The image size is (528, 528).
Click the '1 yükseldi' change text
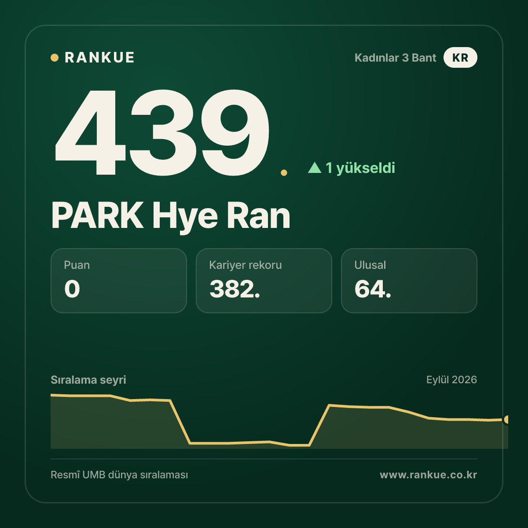[x=360, y=168]
